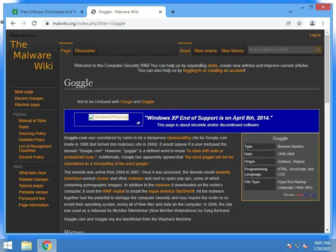Click the scrollbar up arrow
The height and width of the screenshot is (252, 336).
point(327,32)
